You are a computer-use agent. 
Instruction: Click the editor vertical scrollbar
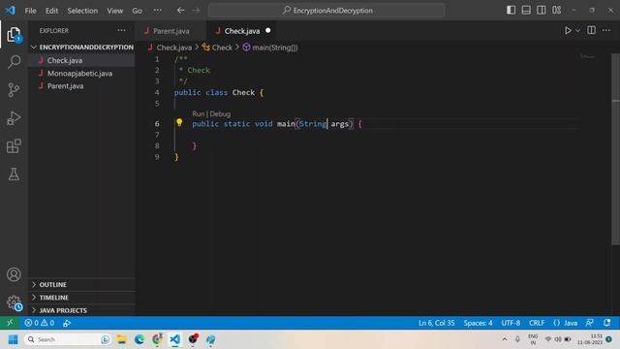pyautogui.click(x=616, y=150)
